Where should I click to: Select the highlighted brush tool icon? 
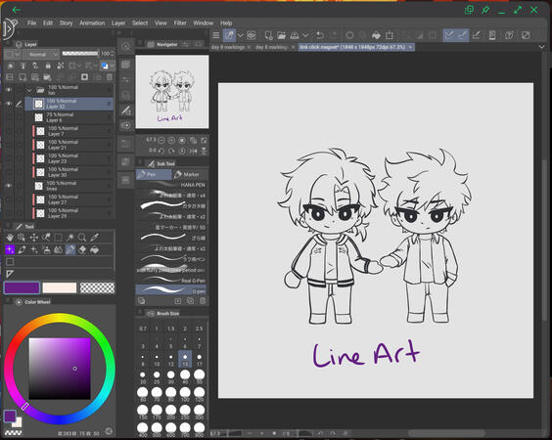click(x=70, y=249)
